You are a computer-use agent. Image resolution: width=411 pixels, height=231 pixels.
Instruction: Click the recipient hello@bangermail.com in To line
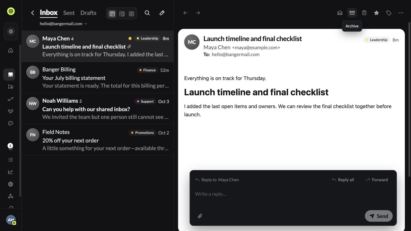pyautogui.click(x=235, y=55)
